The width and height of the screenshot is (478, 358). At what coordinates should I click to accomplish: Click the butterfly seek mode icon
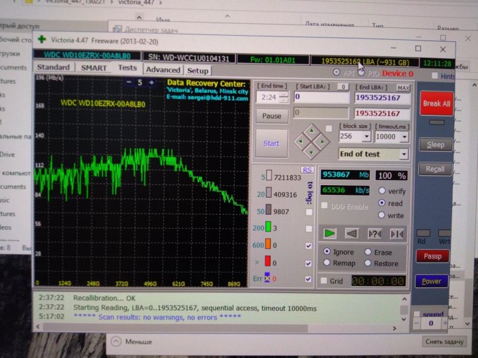(x=397, y=233)
